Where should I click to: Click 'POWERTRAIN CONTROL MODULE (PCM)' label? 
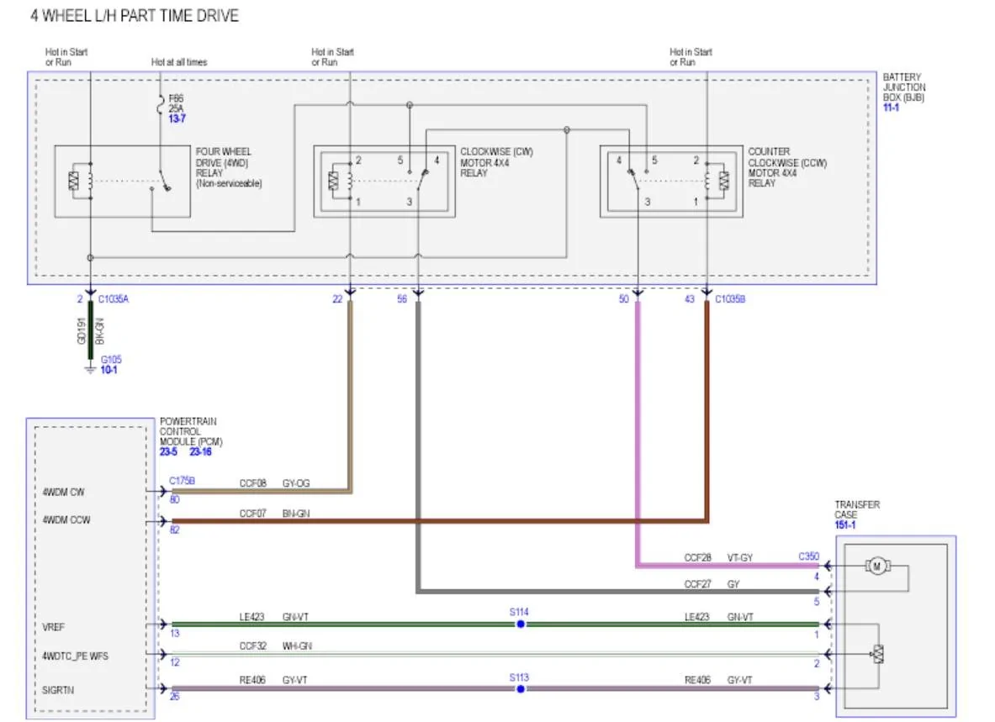191,432
